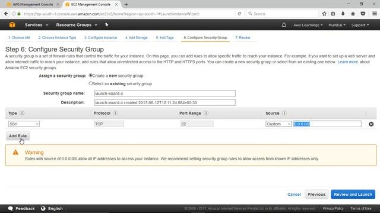380x213 pixels.
Task: Open the Aws Learnings account menu
Action: click(308, 25)
